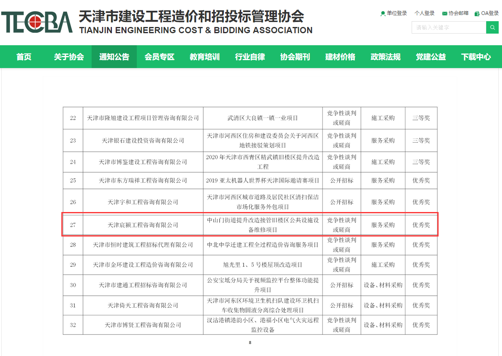Click the TIANJIN ENGINEERING COST & BIDDING ASSOCIATION subtitle
This screenshot has height=356, width=502.
coord(196,30)
